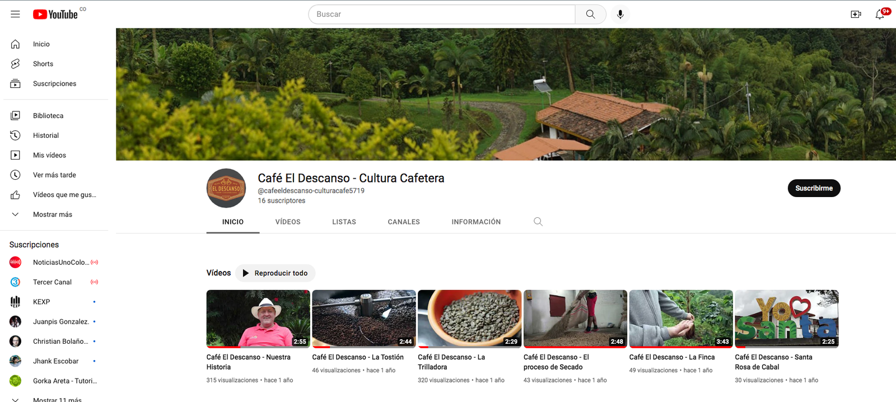This screenshot has width=896, height=402.
Task: Open Santa Rosa de Cabal thumbnail
Action: [787, 319]
